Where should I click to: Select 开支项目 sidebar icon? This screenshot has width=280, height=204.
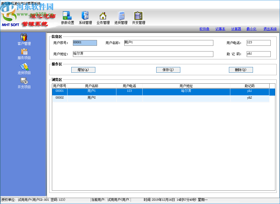(x=24, y=83)
